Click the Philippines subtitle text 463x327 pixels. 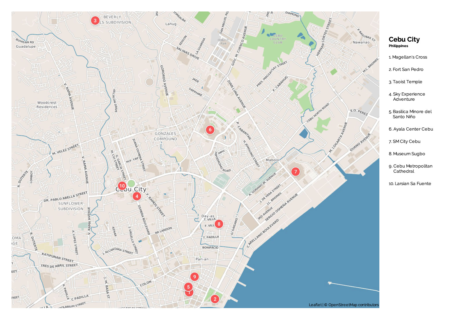pyautogui.click(x=398, y=46)
